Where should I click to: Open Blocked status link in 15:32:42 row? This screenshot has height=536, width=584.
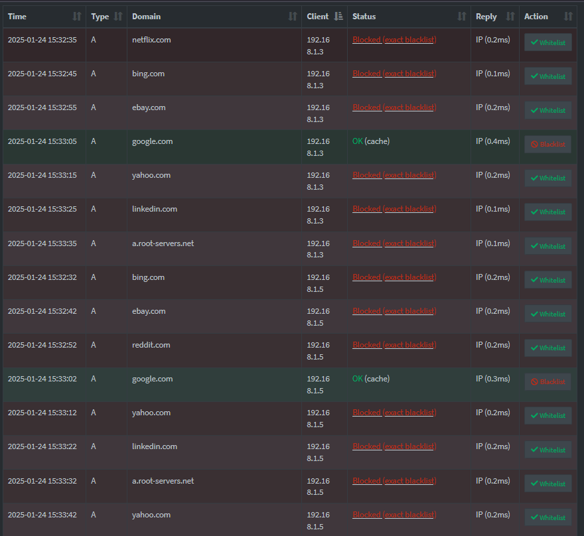click(x=394, y=311)
